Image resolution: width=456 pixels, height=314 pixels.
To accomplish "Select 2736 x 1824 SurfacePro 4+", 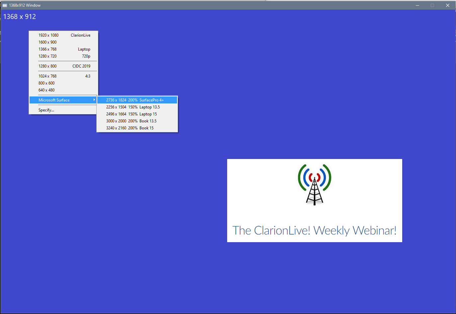I will (x=137, y=100).
